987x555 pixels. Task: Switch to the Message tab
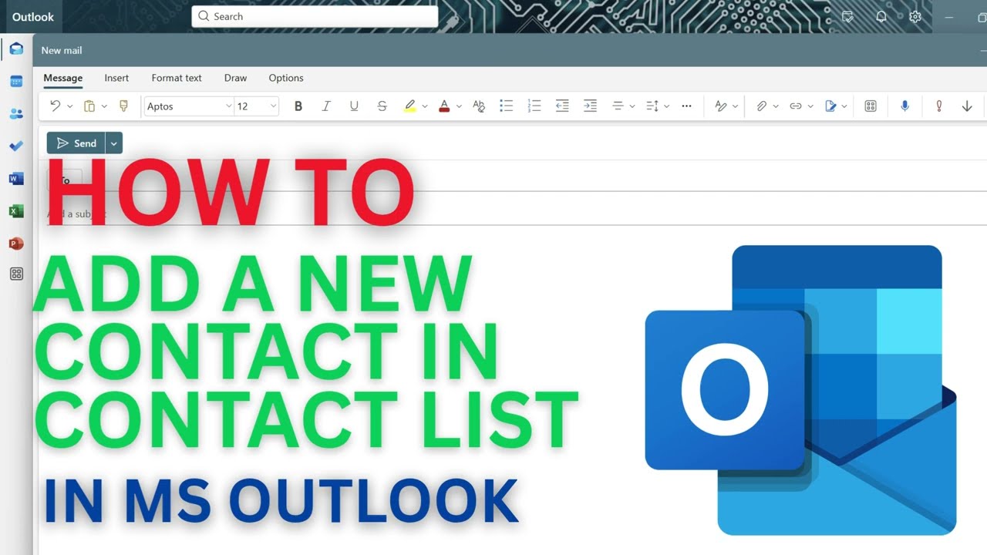(x=63, y=78)
